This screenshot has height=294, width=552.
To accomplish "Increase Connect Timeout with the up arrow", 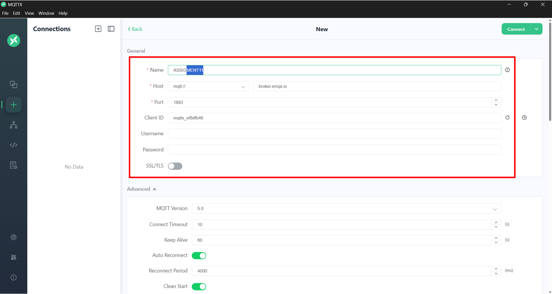I will click(x=496, y=222).
